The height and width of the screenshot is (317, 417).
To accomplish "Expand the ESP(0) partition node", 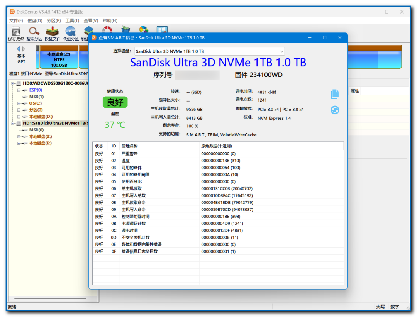I will (x=19, y=90).
